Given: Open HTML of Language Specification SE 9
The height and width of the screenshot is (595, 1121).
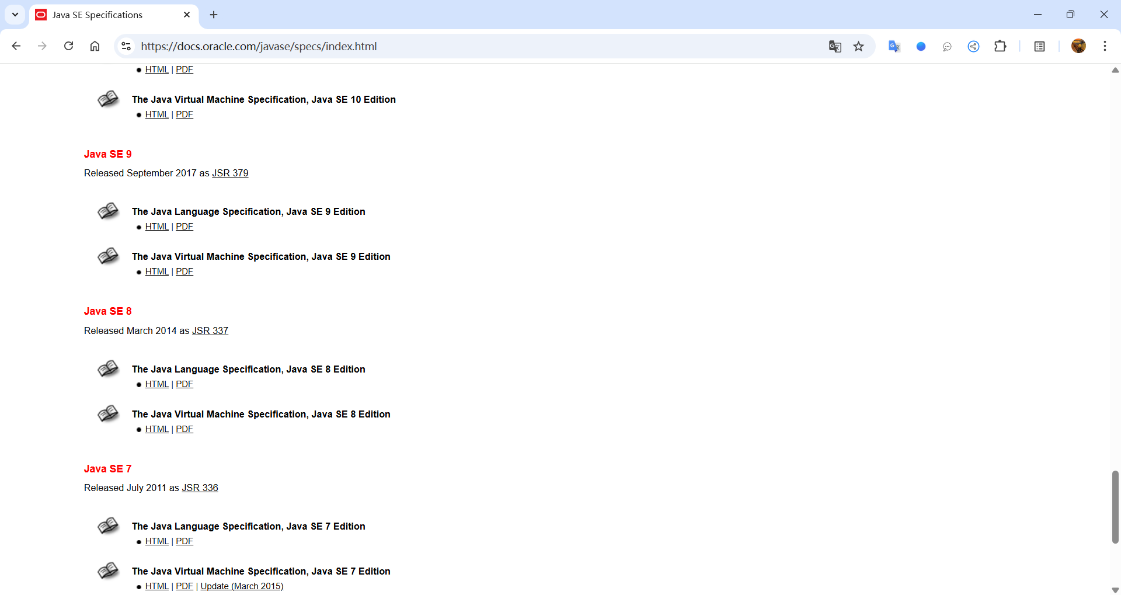Looking at the screenshot, I should pos(156,227).
